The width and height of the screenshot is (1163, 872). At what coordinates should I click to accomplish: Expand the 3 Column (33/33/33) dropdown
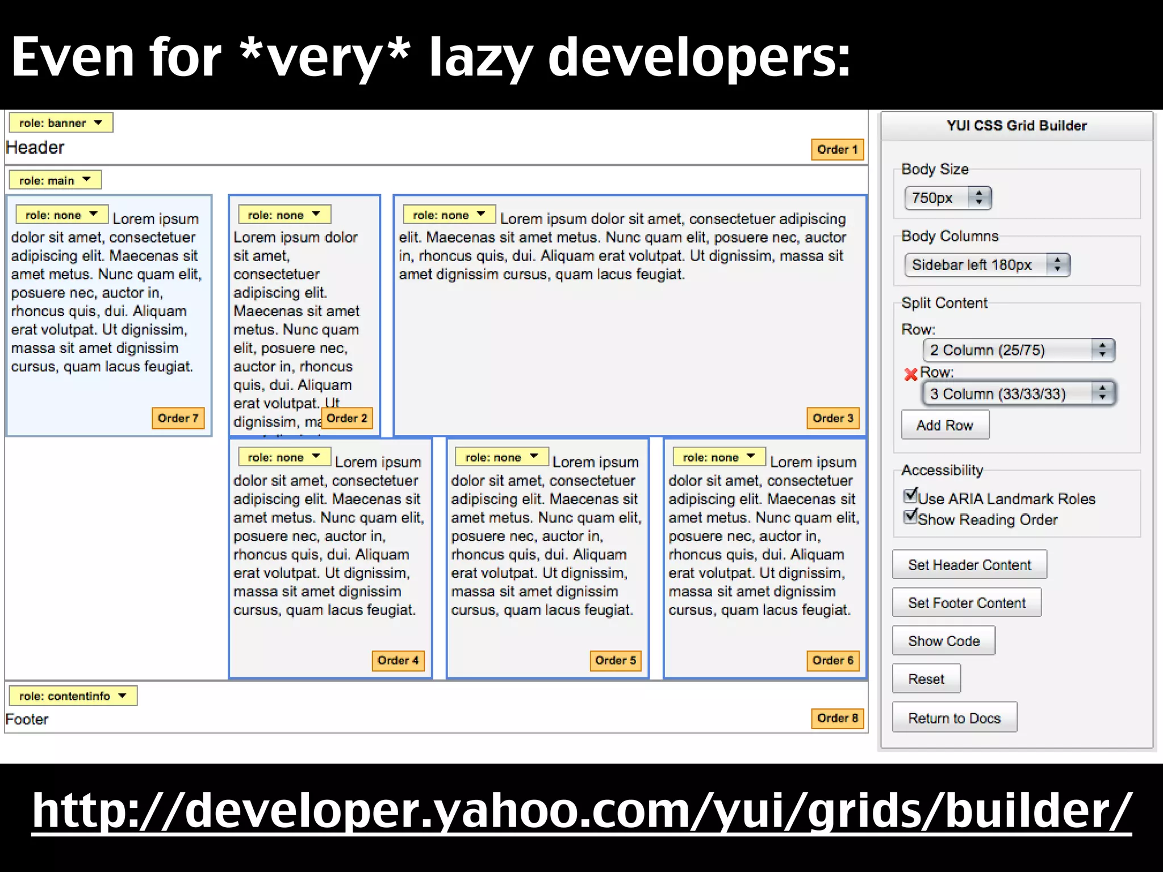(1019, 393)
